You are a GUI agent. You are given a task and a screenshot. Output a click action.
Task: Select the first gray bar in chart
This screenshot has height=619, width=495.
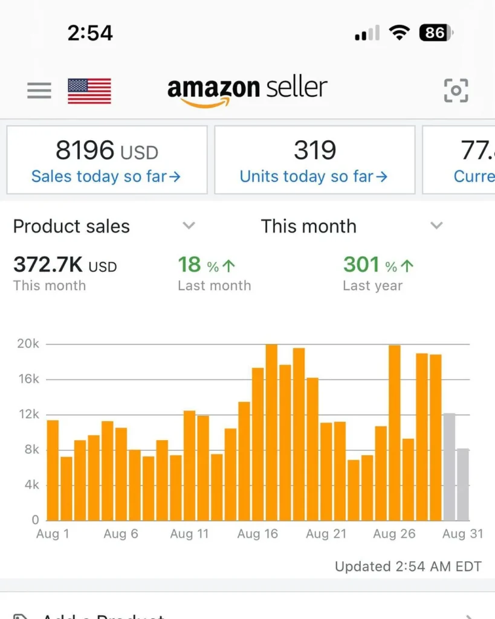pyautogui.click(x=449, y=467)
